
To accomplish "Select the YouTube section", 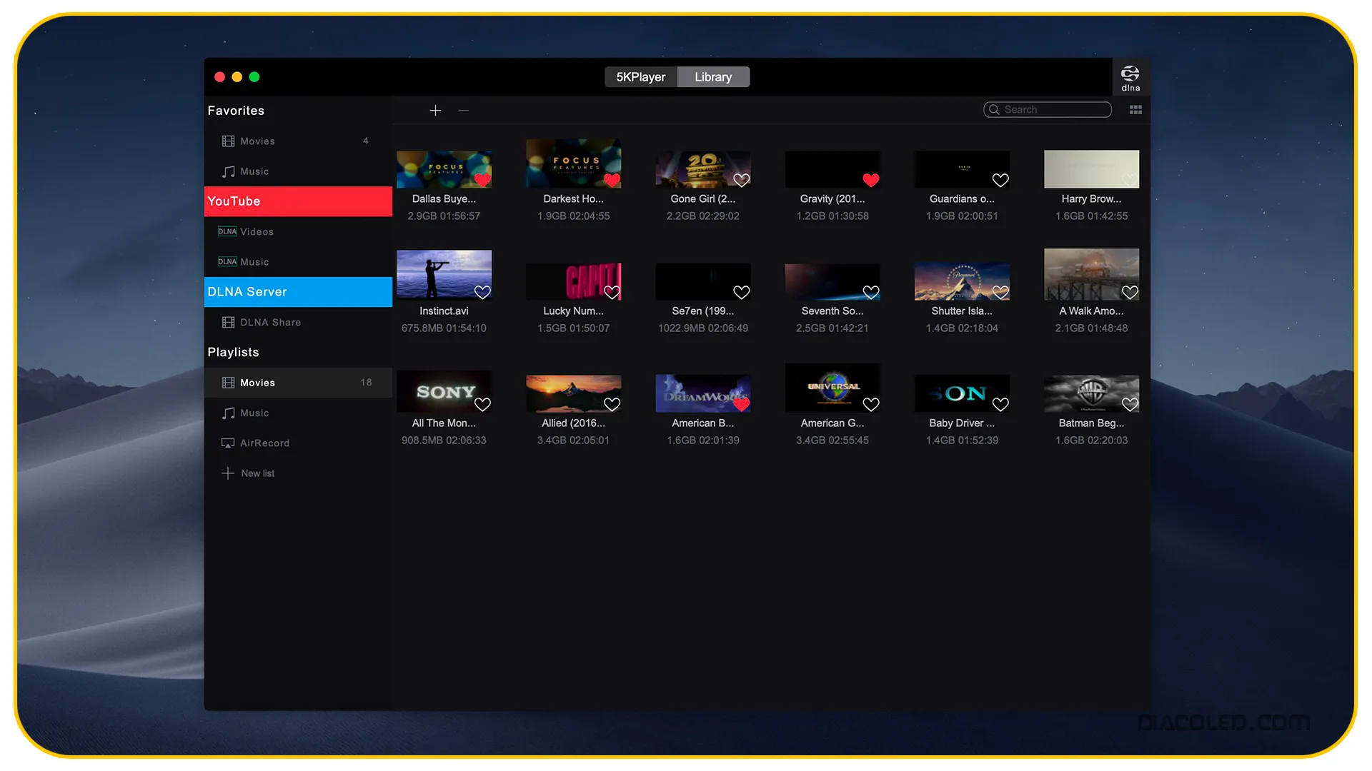I will pos(298,201).
